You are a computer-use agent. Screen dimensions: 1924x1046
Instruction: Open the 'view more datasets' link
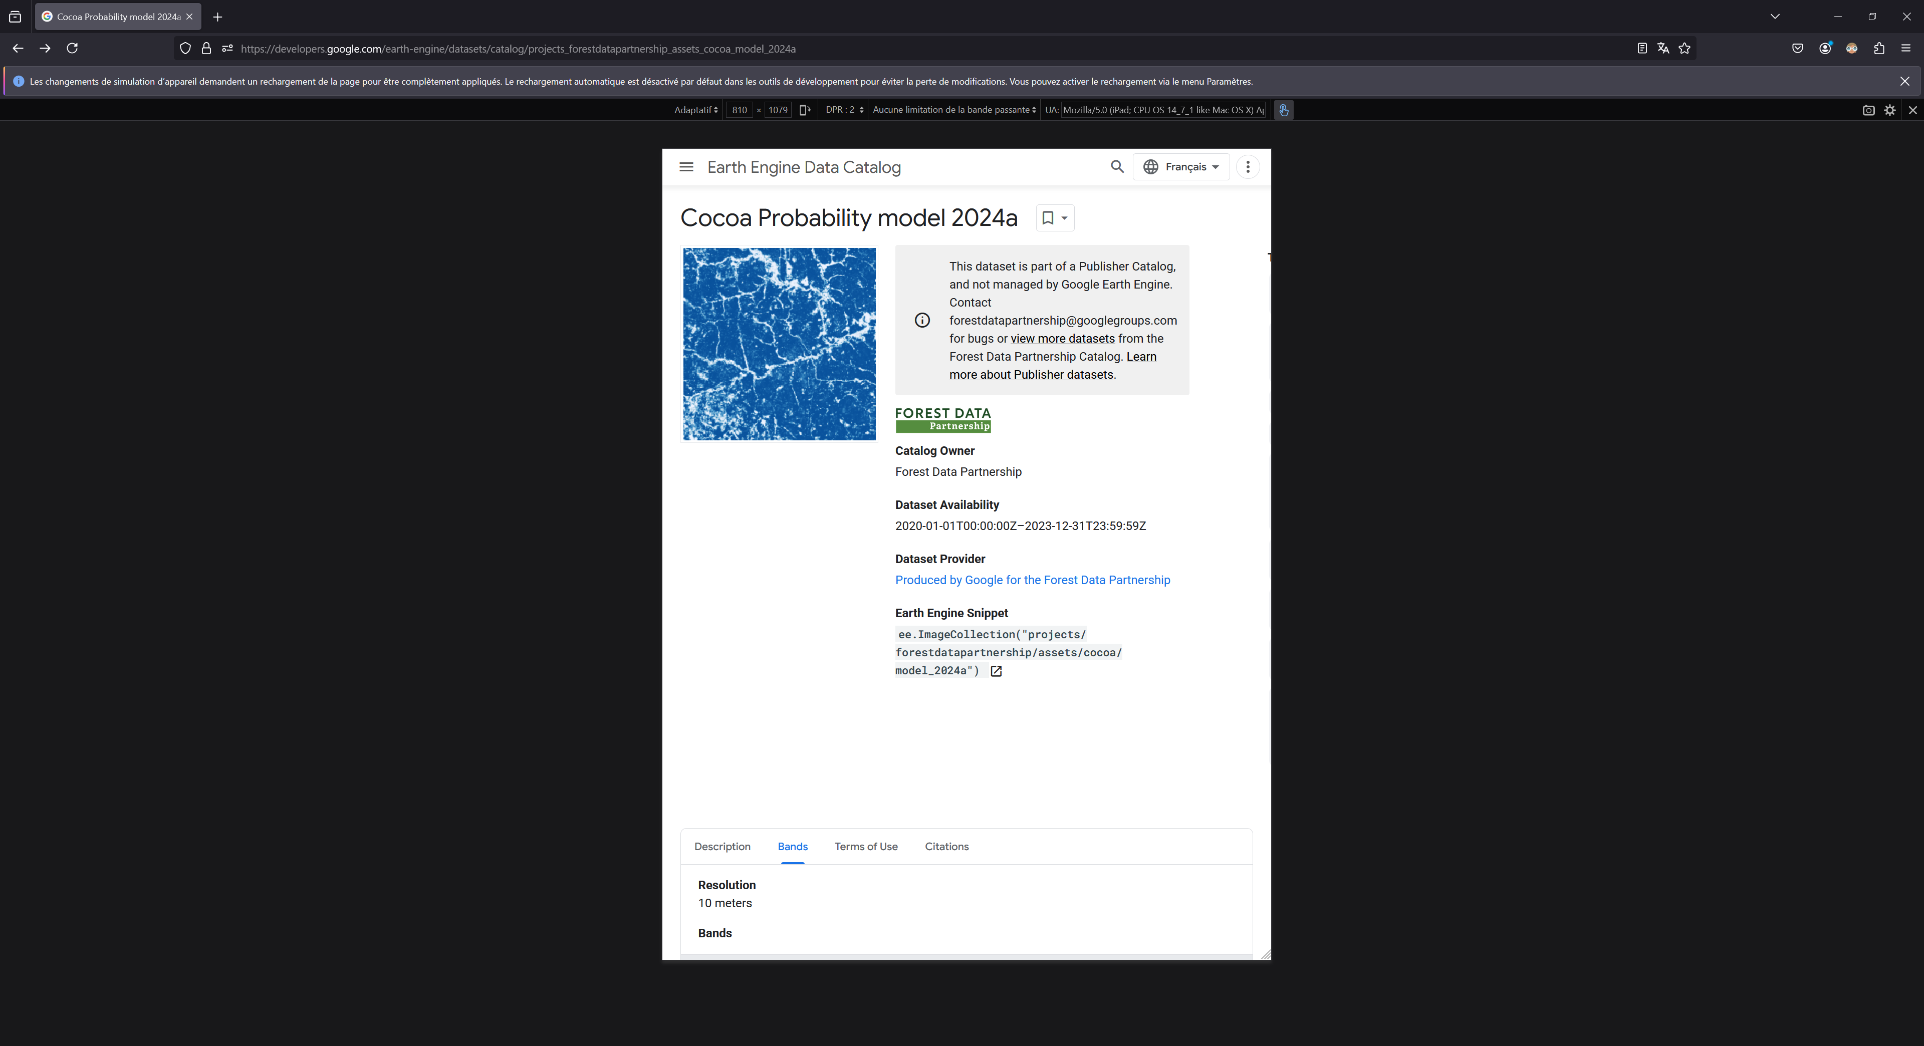point(1062,339)
